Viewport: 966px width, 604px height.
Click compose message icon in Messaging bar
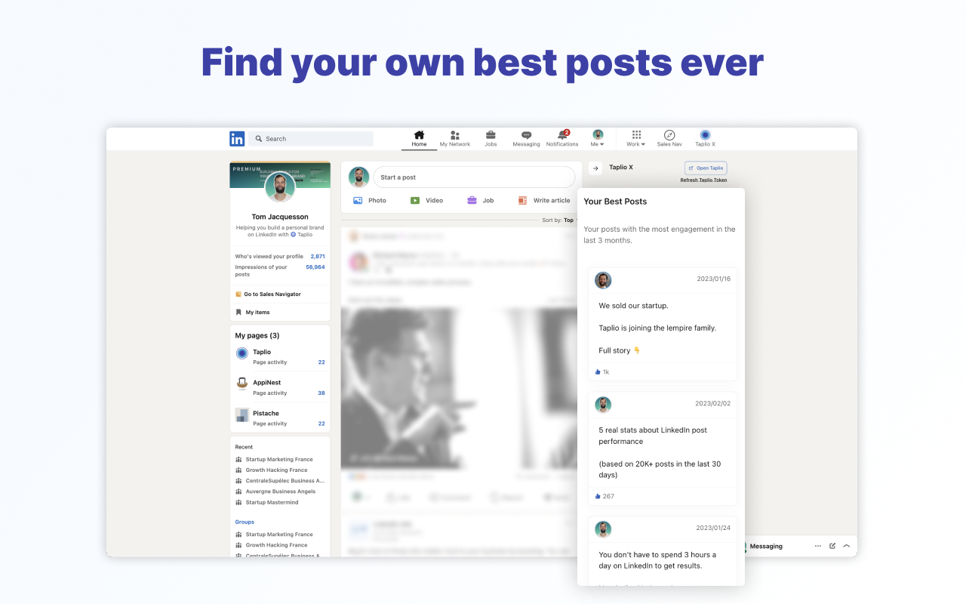[832, 546]
